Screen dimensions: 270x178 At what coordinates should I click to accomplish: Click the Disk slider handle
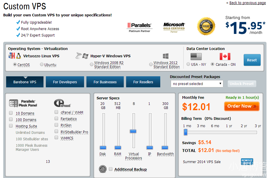(x=103, y=148)
